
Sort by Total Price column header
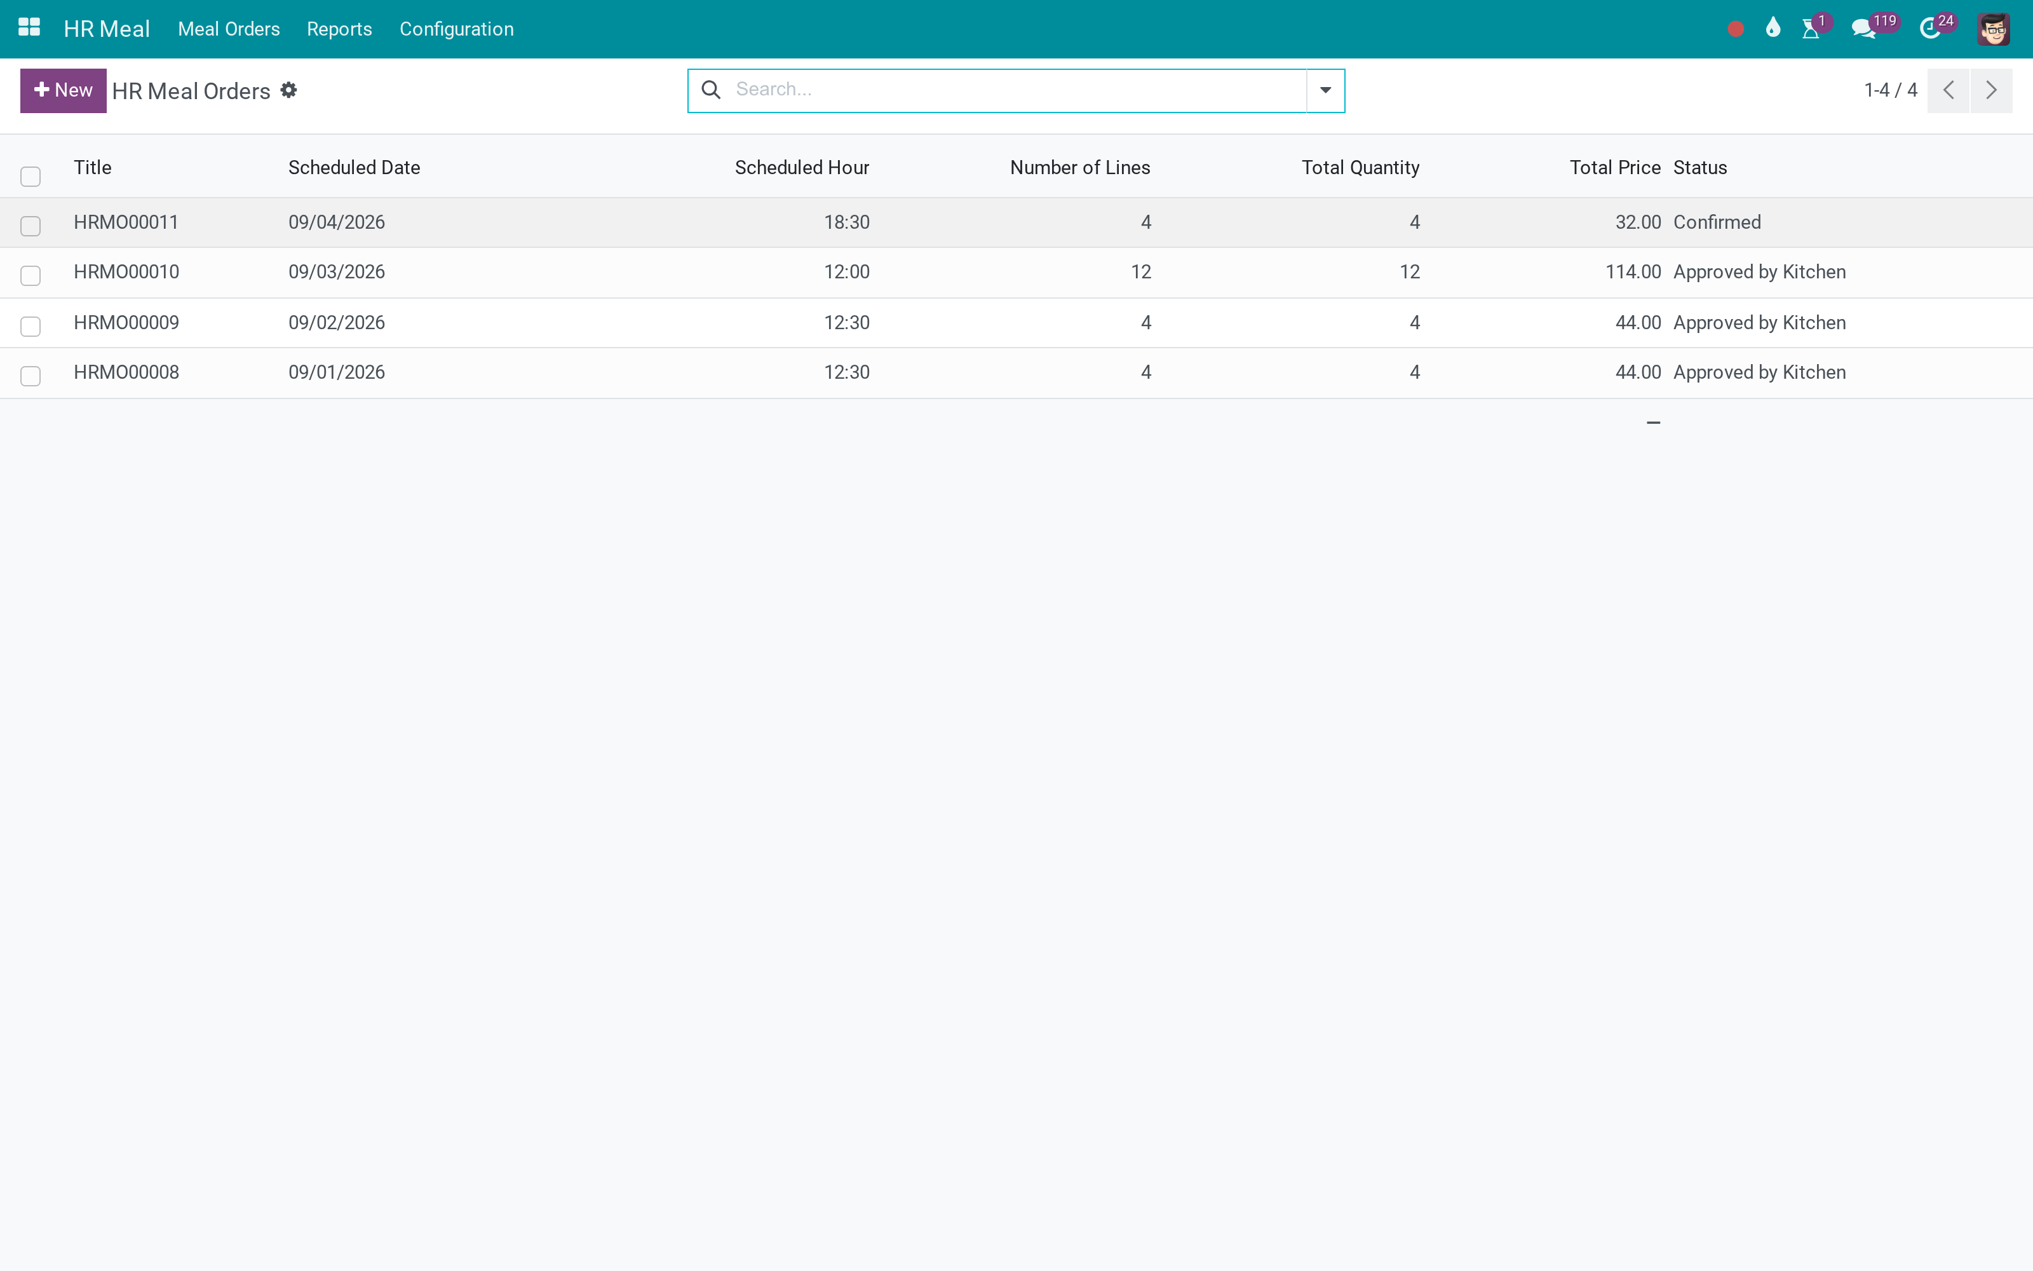point(1614,167)
